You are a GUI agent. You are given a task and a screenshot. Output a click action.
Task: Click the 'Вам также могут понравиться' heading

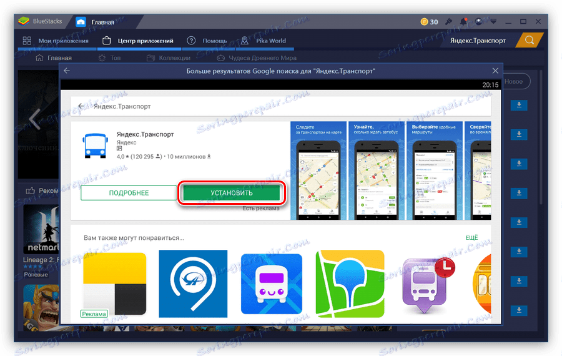(x=134, y=238)
